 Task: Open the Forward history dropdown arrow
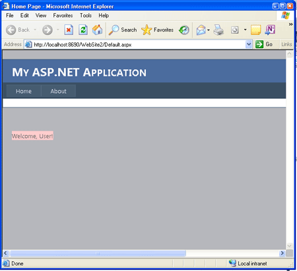point(58,30)
